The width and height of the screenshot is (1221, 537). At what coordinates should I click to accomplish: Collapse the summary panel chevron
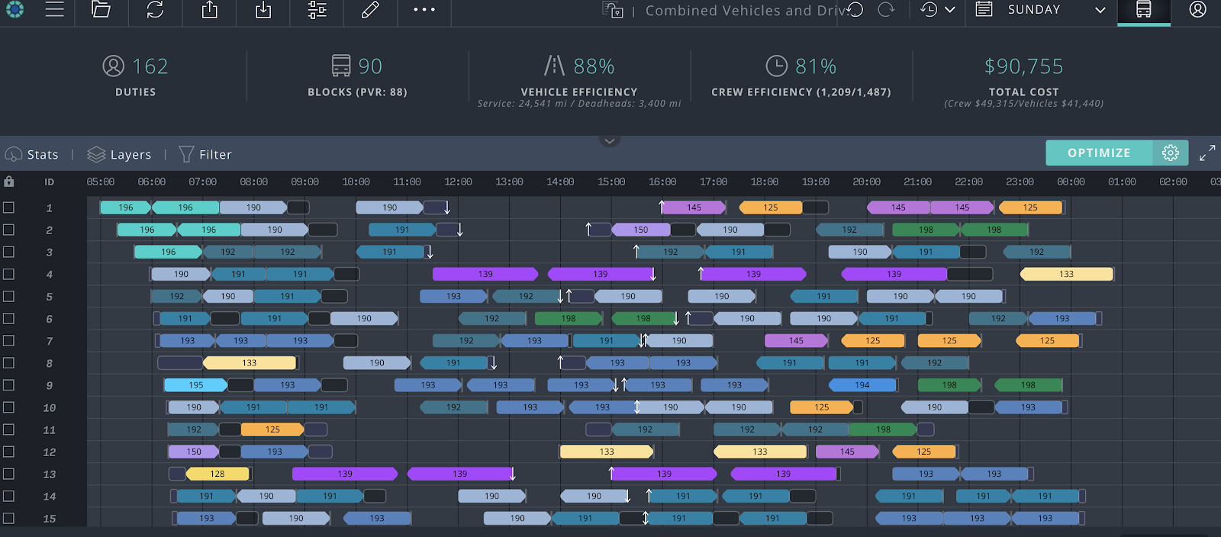(x=609, y=141)
